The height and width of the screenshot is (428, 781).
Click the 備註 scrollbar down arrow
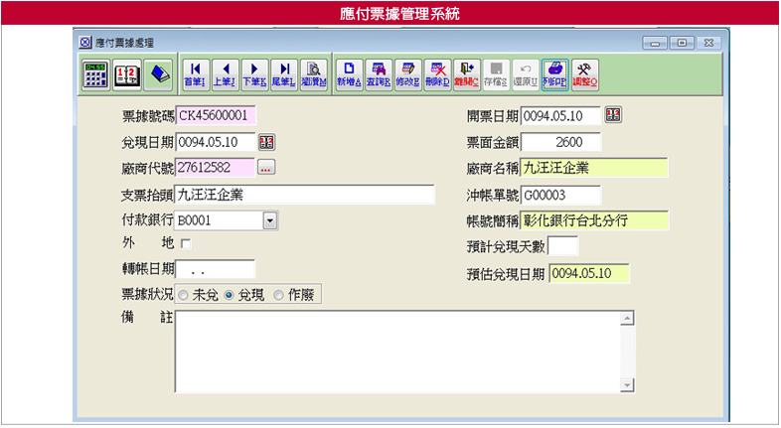tap(627, 385)
